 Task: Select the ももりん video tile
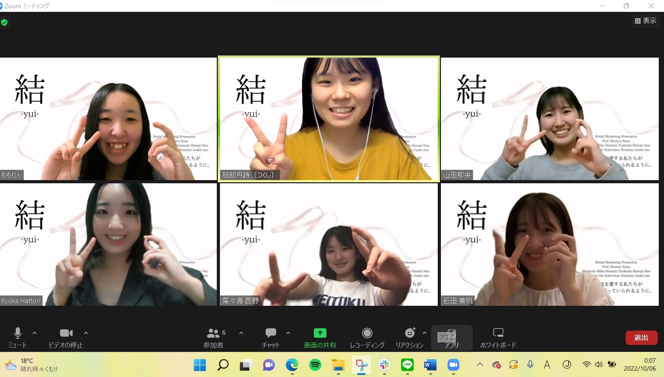[108, 119]
